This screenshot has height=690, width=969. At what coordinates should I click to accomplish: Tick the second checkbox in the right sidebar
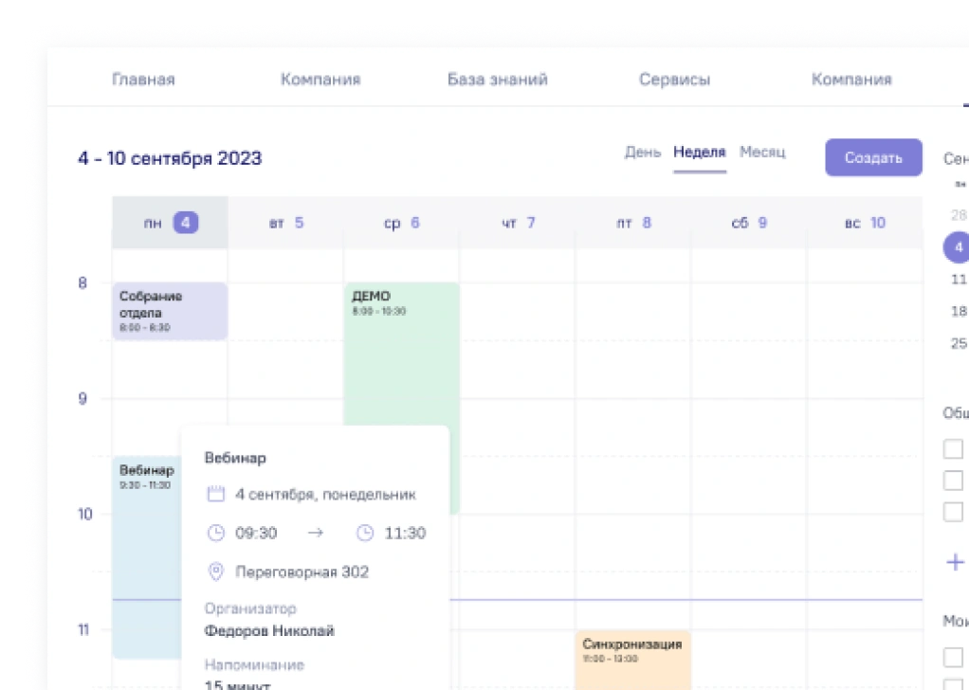click(x=953, y=481)
